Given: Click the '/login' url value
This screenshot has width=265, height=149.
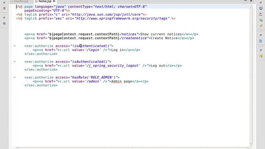Looking at the screenshot, I should click(x=93, y=50).
